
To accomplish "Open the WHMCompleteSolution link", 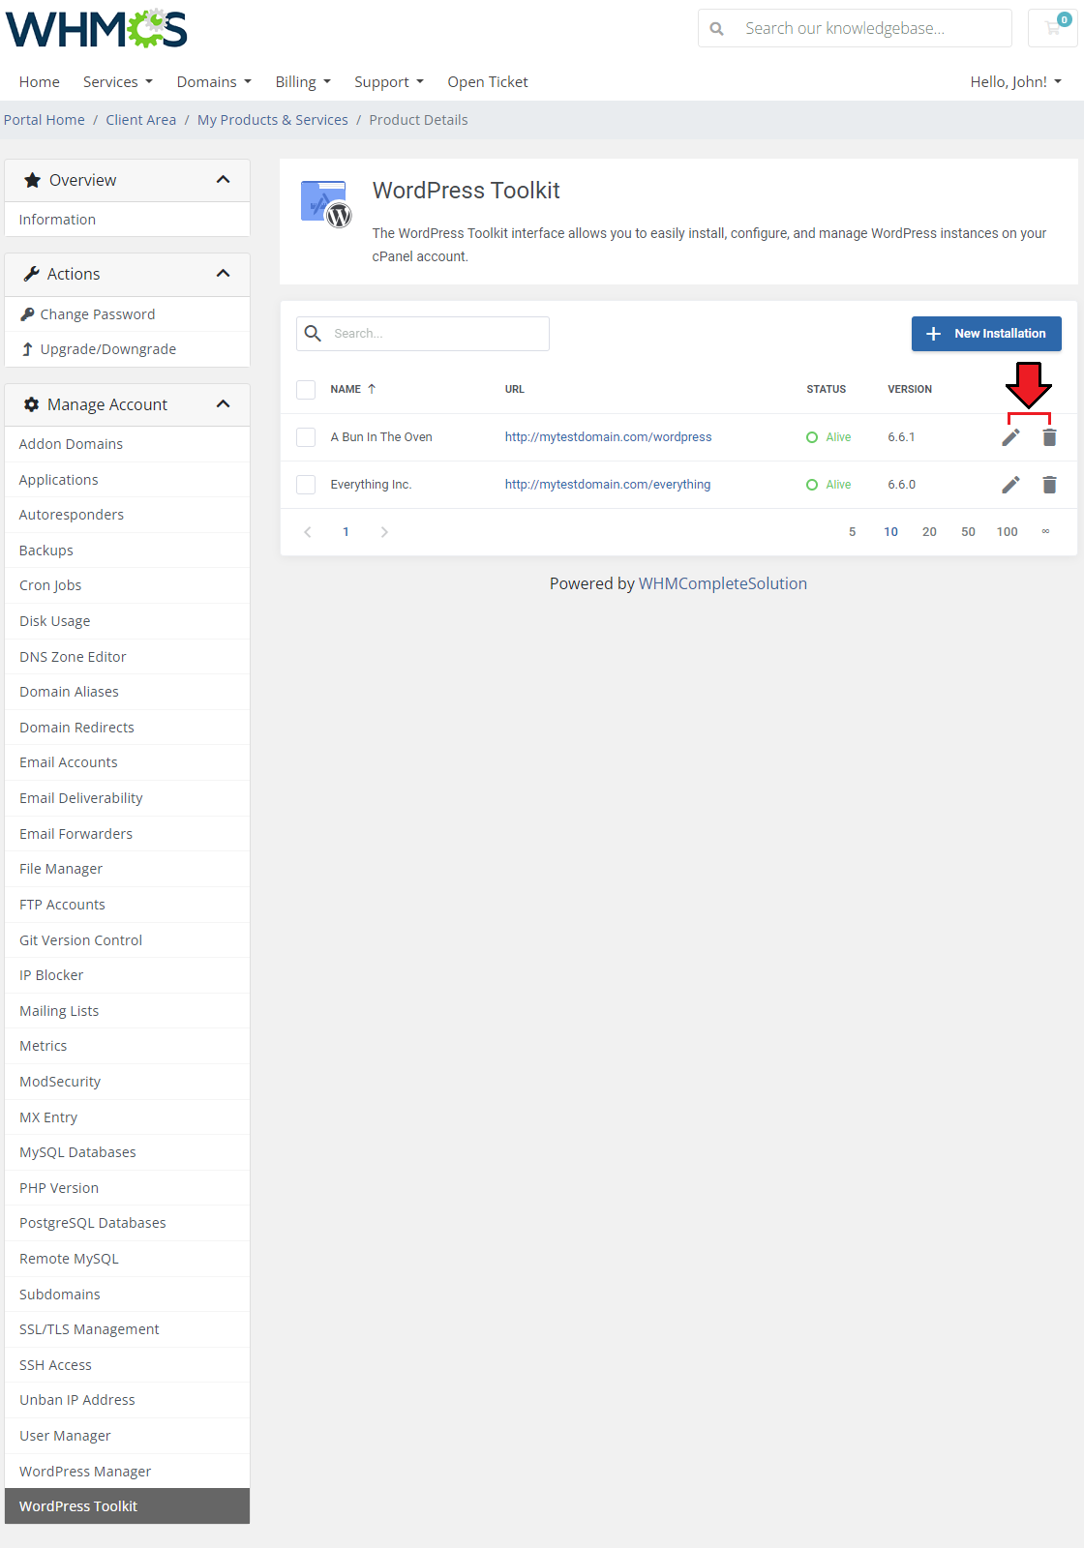I will point(723,583).
